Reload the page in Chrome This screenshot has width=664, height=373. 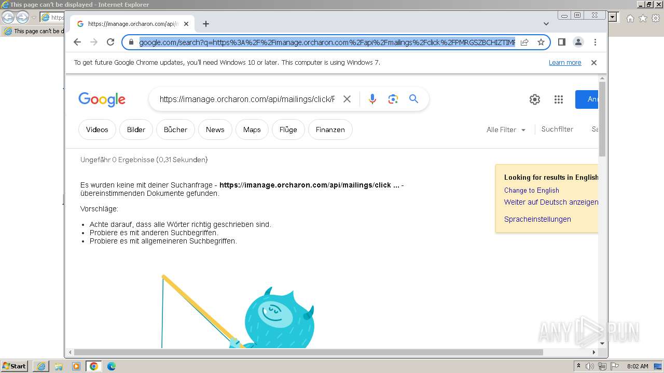click(x=110, y=42)
